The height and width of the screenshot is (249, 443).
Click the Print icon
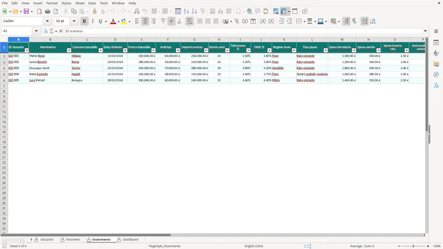(x=48, y=11)
